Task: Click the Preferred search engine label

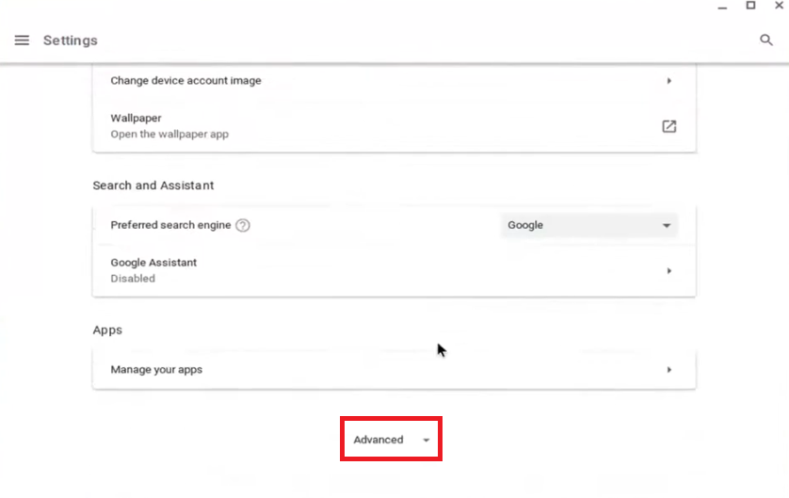Action: (170, 226)
